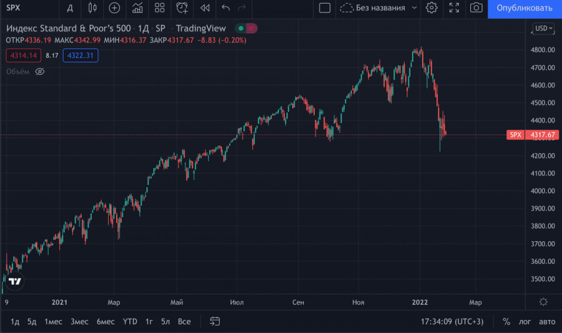Set the time range to 1мес
The width and height of the screenshot is (562, 333).
pos(53,322)
